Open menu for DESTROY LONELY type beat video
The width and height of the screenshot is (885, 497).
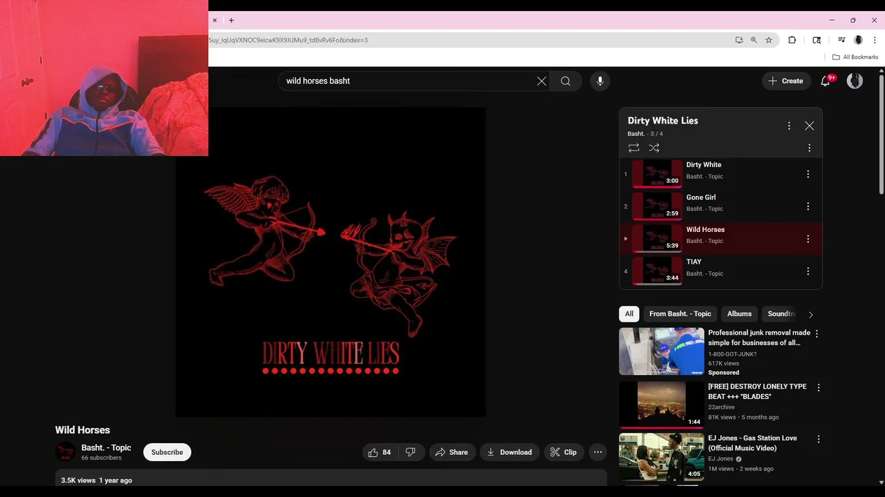(x=819, y=388)
